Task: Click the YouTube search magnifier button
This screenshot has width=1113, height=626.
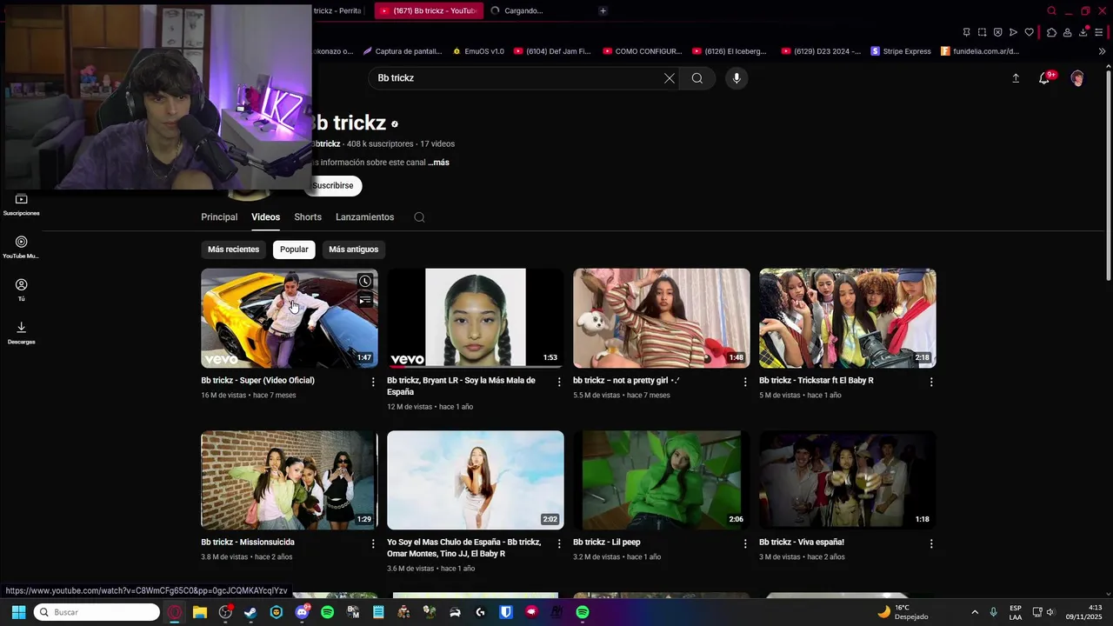Action: point(697,78)
